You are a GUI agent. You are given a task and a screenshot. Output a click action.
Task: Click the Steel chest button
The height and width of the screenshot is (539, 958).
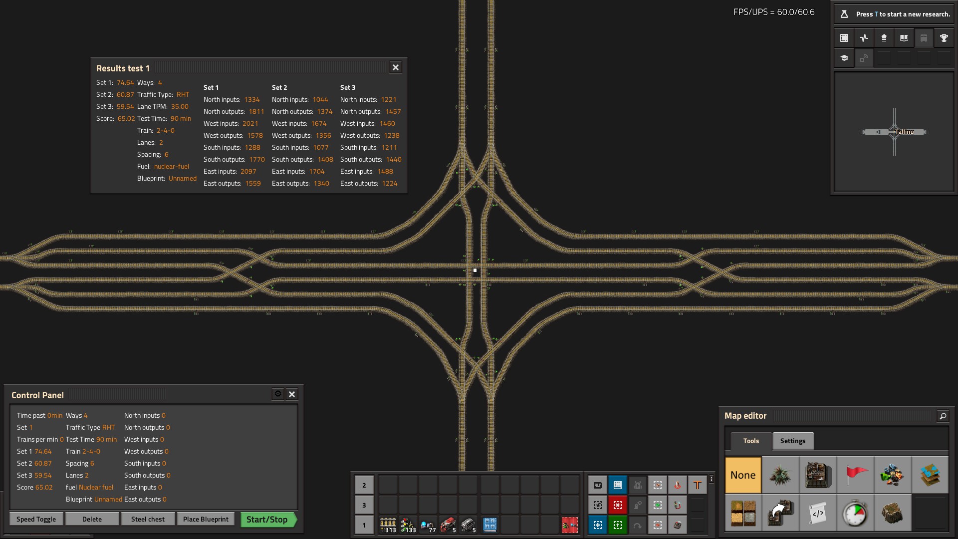(x=148, y=519)
